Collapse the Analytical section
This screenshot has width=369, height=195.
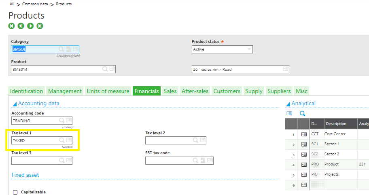coord(288,104)
